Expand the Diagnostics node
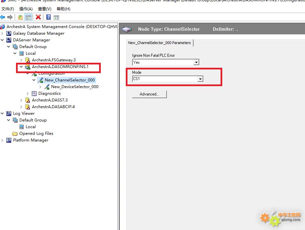Screen dimensions: 305x230 28,93
